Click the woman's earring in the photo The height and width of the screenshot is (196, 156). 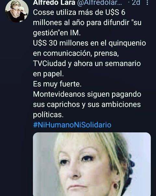(x=116, y=185)
